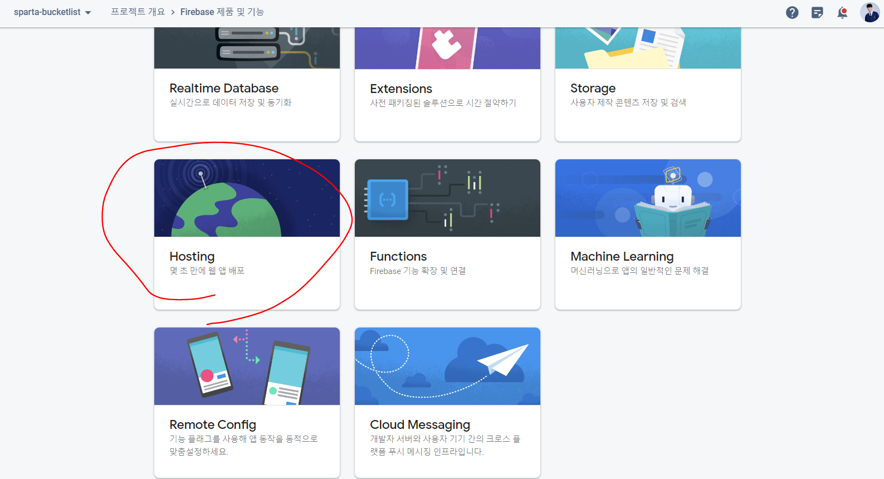Click text 사용자 제작 콘텐츠 저장 및 검색
The height and width of the screenshot is (479, 884).
[x=628, y=102]
